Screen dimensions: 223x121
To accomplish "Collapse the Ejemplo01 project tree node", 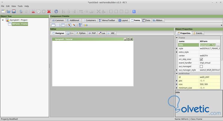I will (3, 20).
